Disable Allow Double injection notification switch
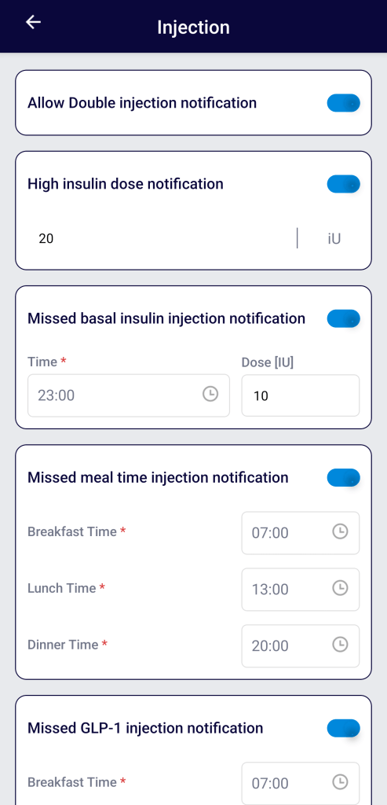This screenshot has width=387, height=805. pyautogui.click(x=343, y=103)
